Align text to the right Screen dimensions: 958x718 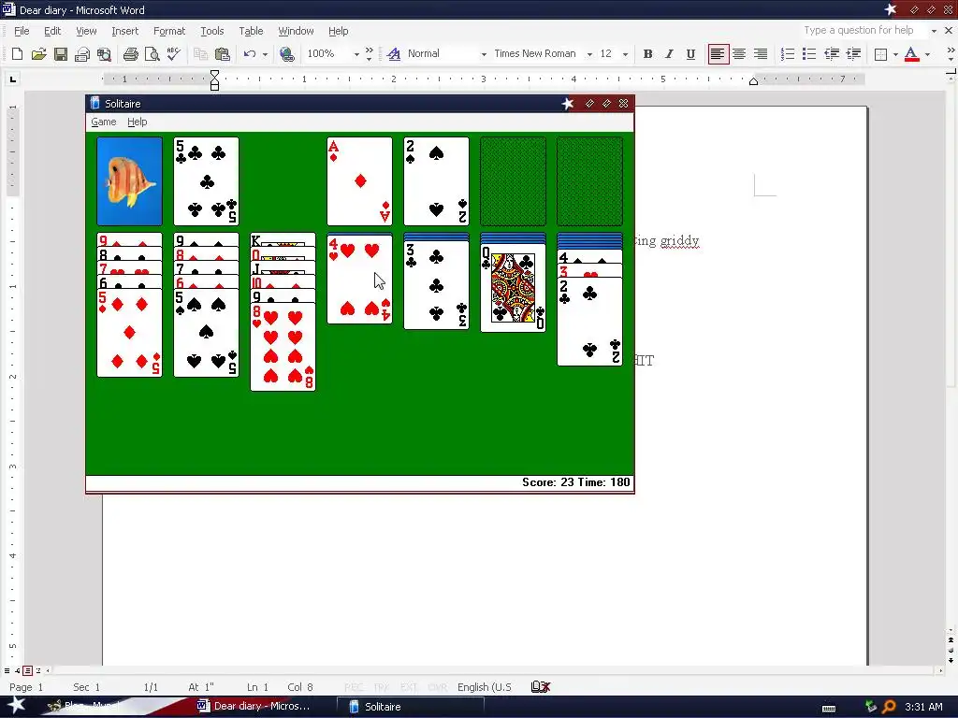click(x=761, y=53)
